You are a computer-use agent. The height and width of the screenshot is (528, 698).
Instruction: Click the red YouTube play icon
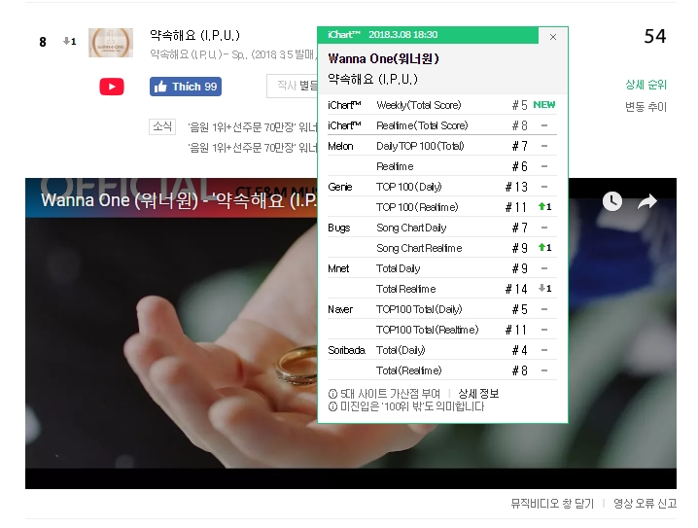[x=112, y=87]
